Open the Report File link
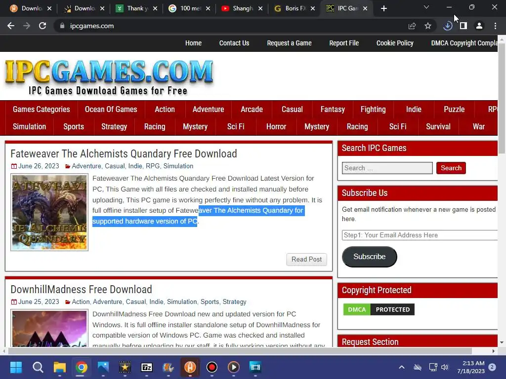 [x=344, y=43]
